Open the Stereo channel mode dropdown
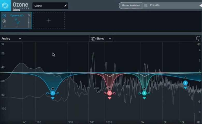This screenshot has height=124, width=202. tap(101, 38)
